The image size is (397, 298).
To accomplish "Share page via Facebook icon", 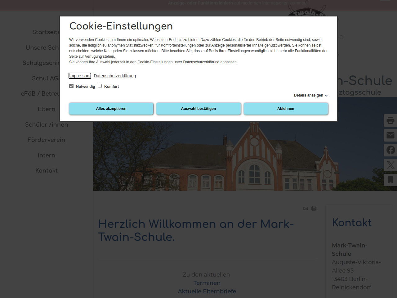I will click(390, 150).
